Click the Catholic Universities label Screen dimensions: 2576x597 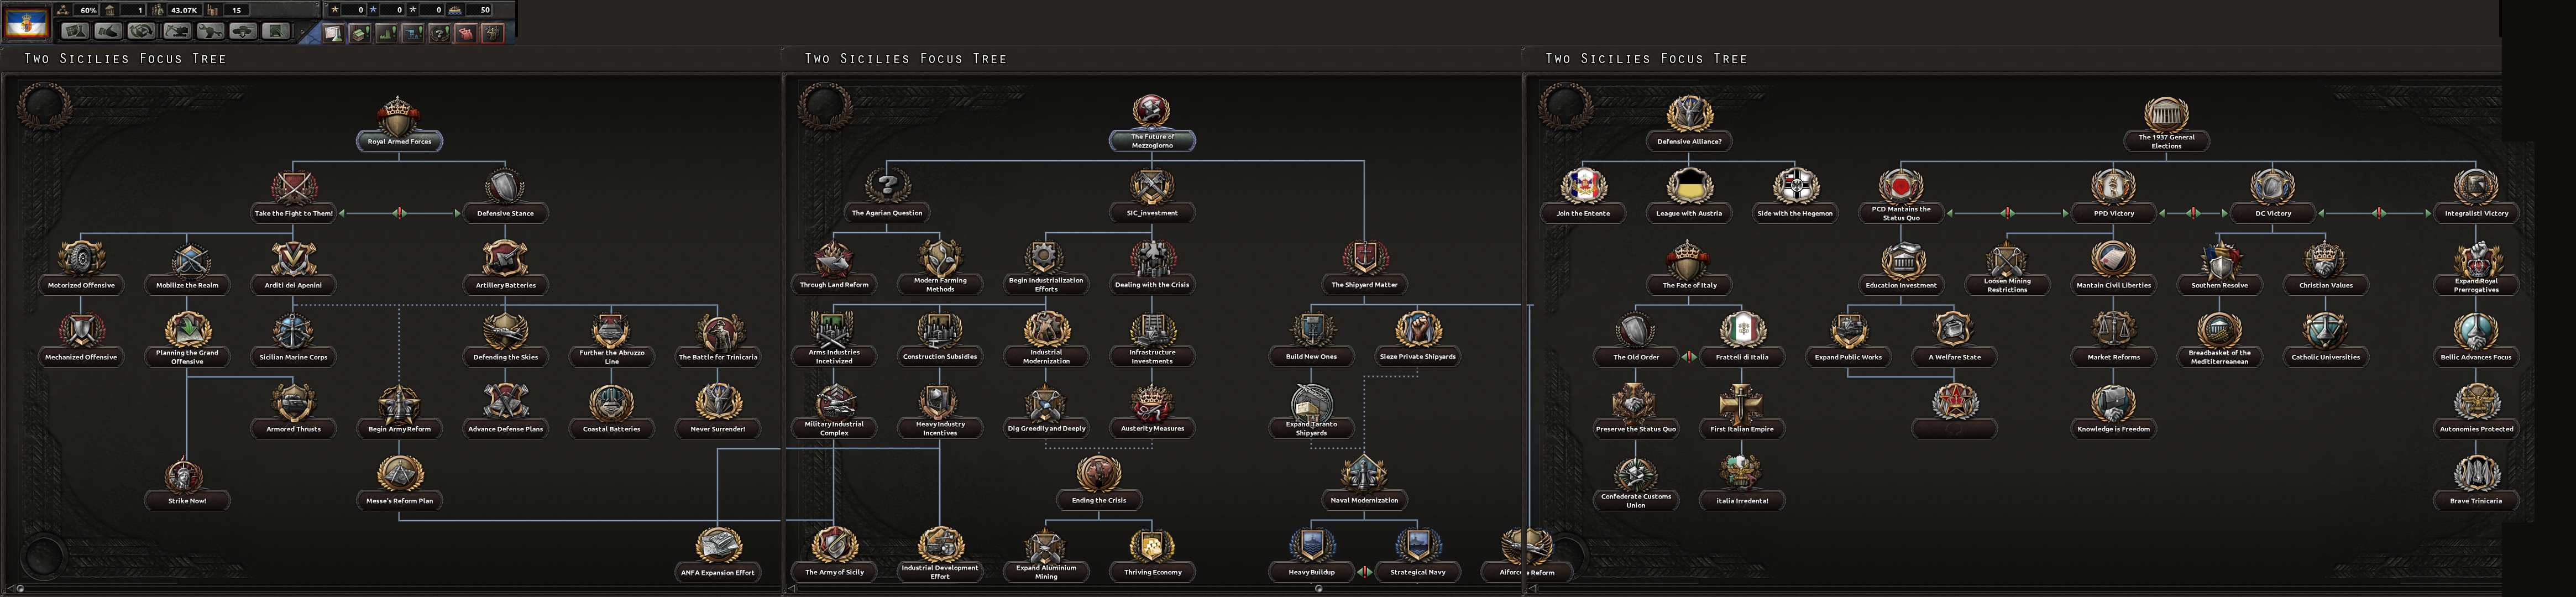2325,357
